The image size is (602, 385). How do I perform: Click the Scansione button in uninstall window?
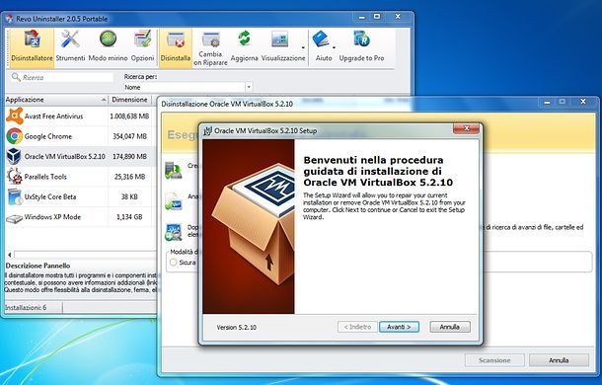[x=494, y=360]
